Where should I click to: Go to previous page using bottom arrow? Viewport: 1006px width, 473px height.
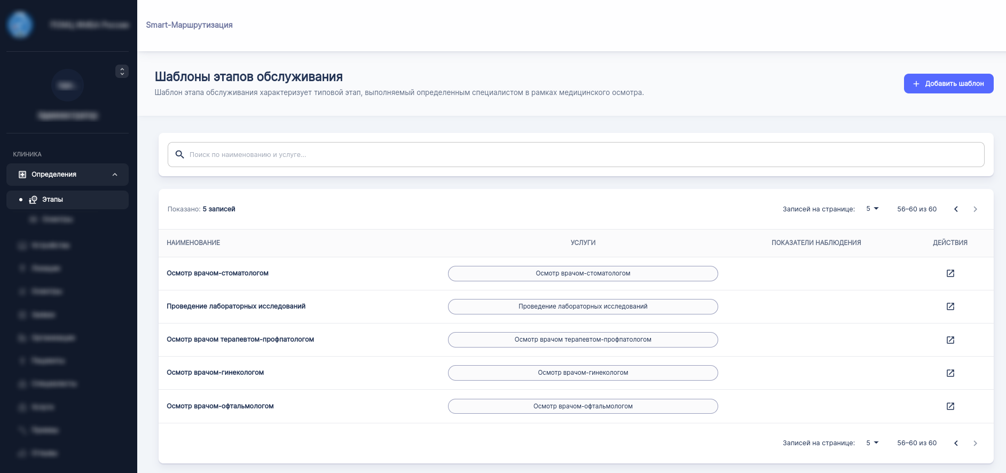point(956,443)
